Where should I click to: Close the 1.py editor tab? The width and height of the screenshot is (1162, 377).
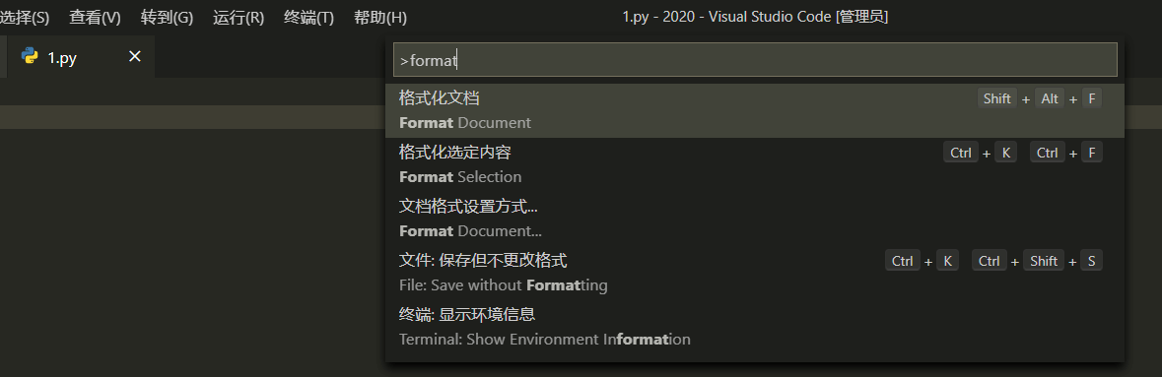pos(135,57)
